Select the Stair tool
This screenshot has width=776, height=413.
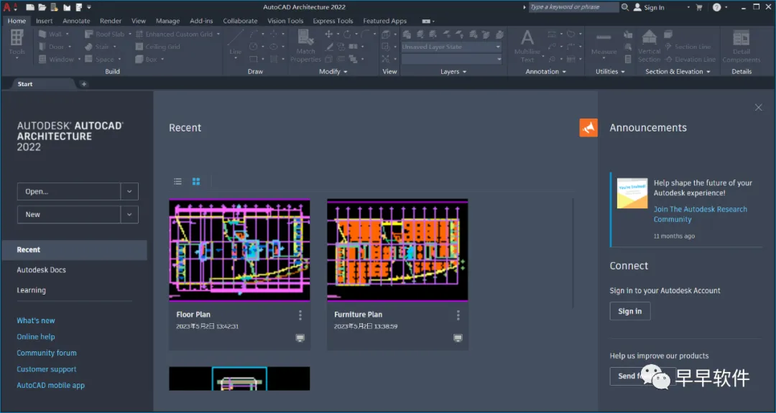(98, 47)
